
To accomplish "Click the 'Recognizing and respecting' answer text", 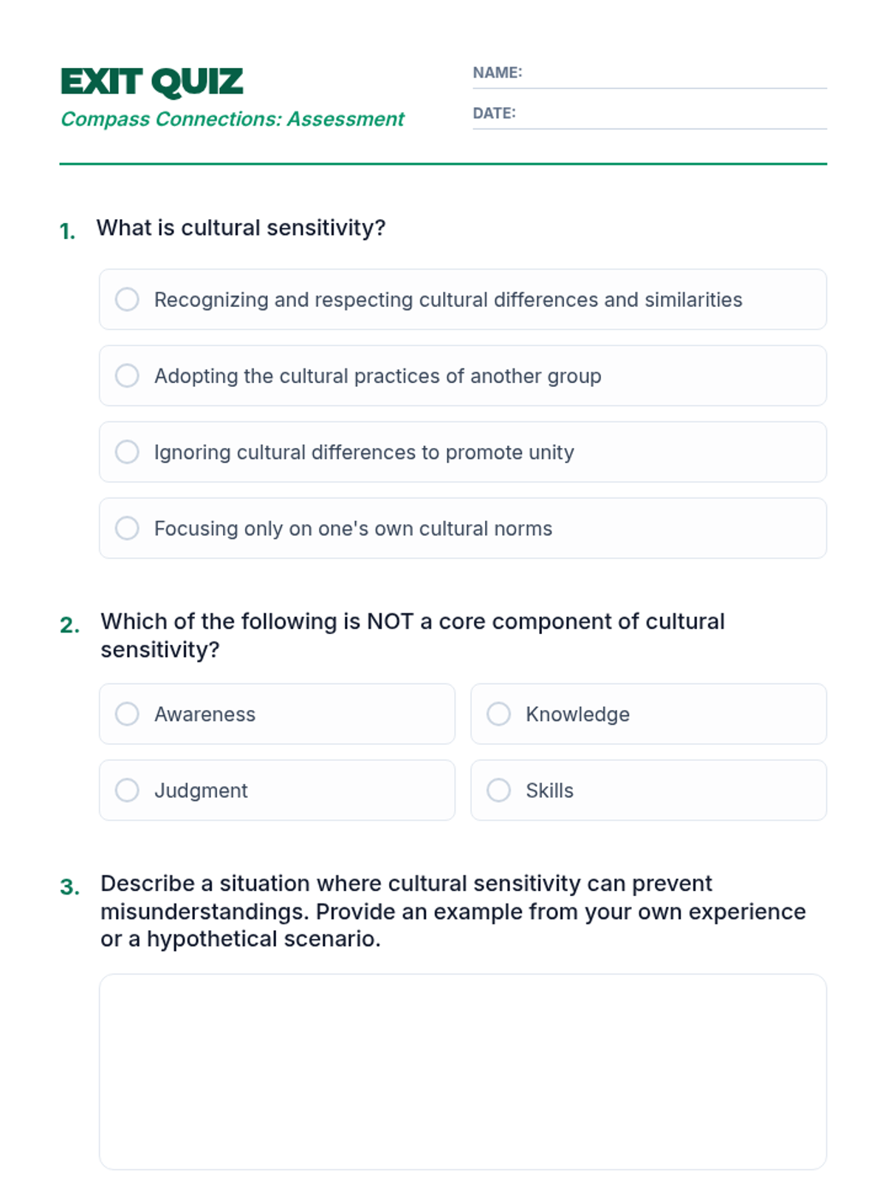I will pos(448,300).
